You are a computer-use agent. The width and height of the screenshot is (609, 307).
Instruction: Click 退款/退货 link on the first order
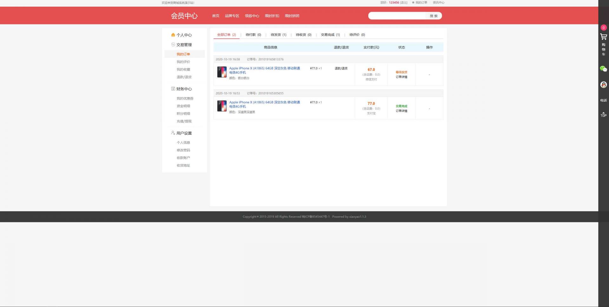(341, 68)
